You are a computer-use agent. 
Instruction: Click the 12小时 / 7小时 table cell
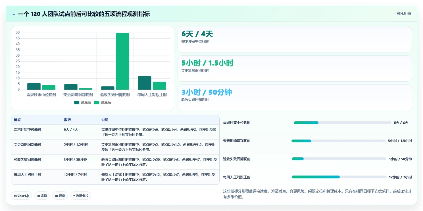[x=75, y=175]
